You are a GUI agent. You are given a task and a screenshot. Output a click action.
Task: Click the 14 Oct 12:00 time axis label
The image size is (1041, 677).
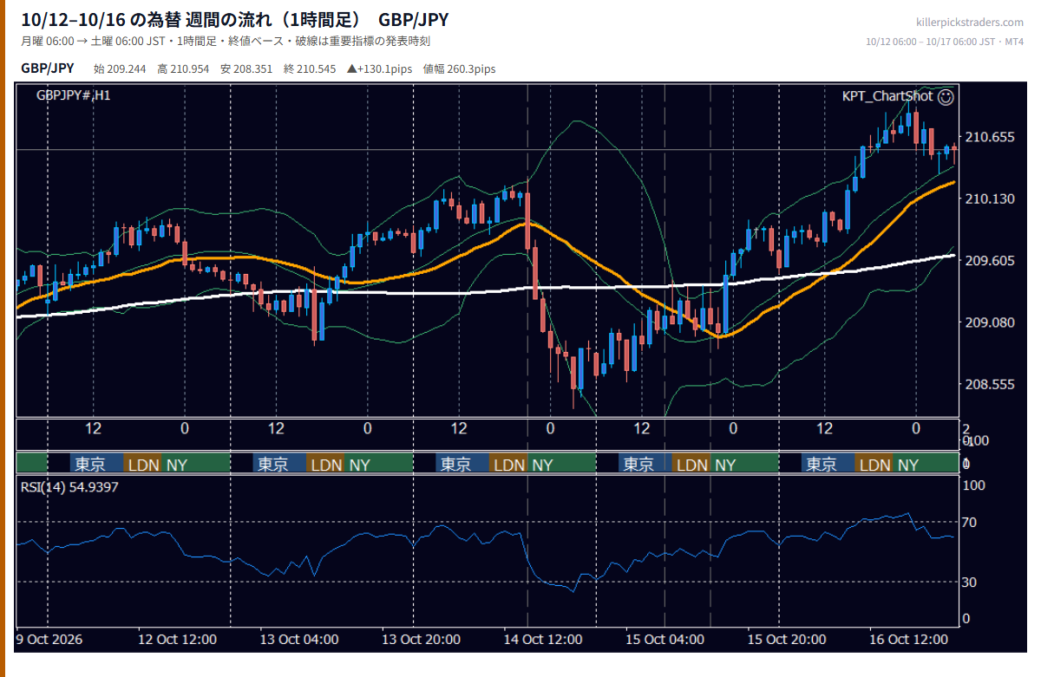pos(542,639)
